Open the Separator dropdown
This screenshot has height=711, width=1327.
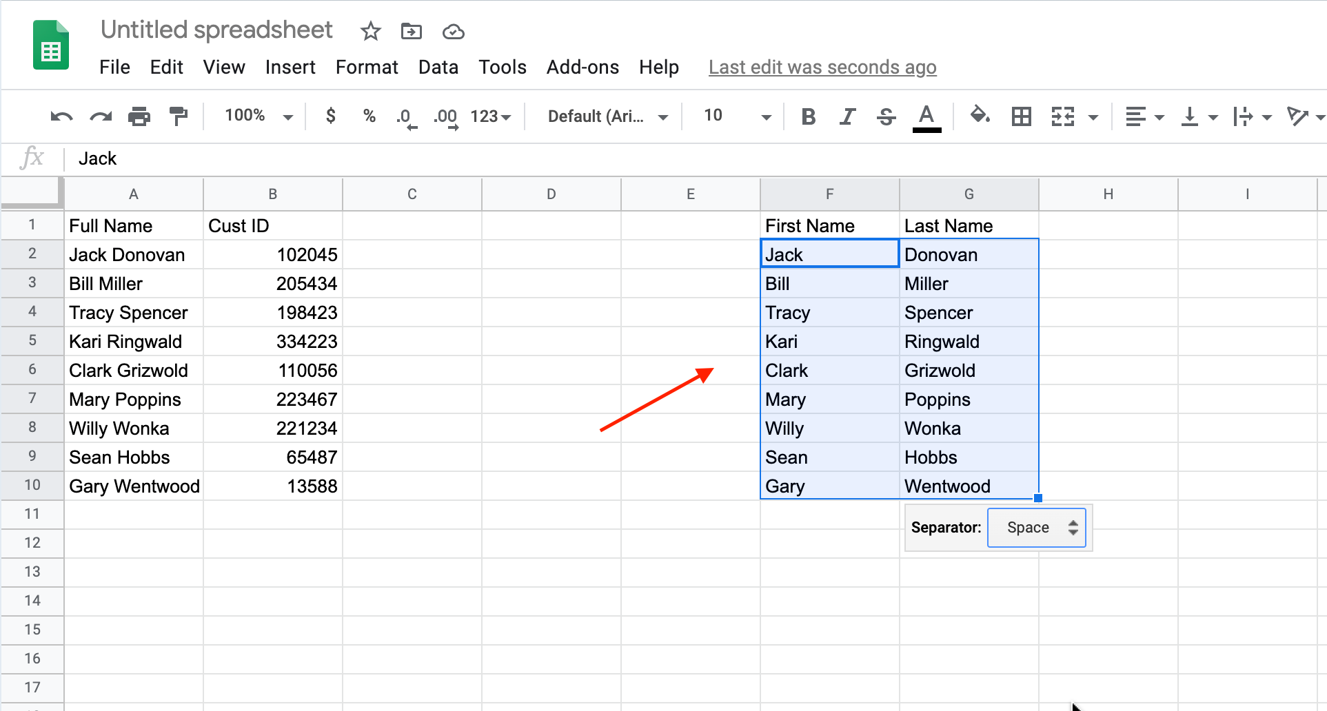(1036, 527)
